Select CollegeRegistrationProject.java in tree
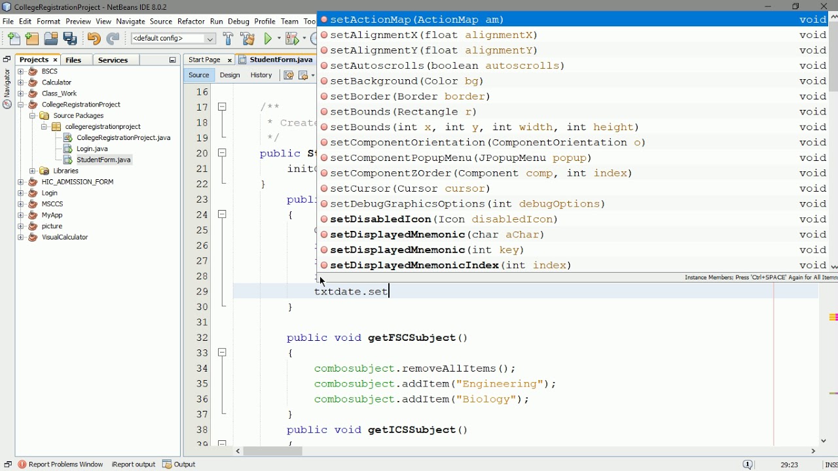This screenshot has width=838, height=471. (124, 138)
